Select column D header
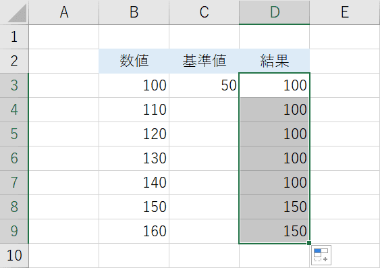The width and height of the screenshot is (380, 268). pyautogui.click(x=274, y=12)
